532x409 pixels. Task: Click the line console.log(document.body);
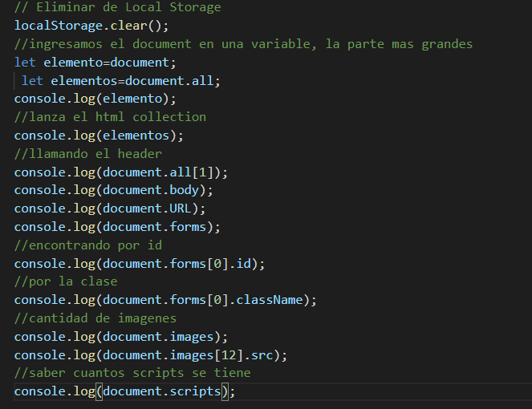(114, 190)
